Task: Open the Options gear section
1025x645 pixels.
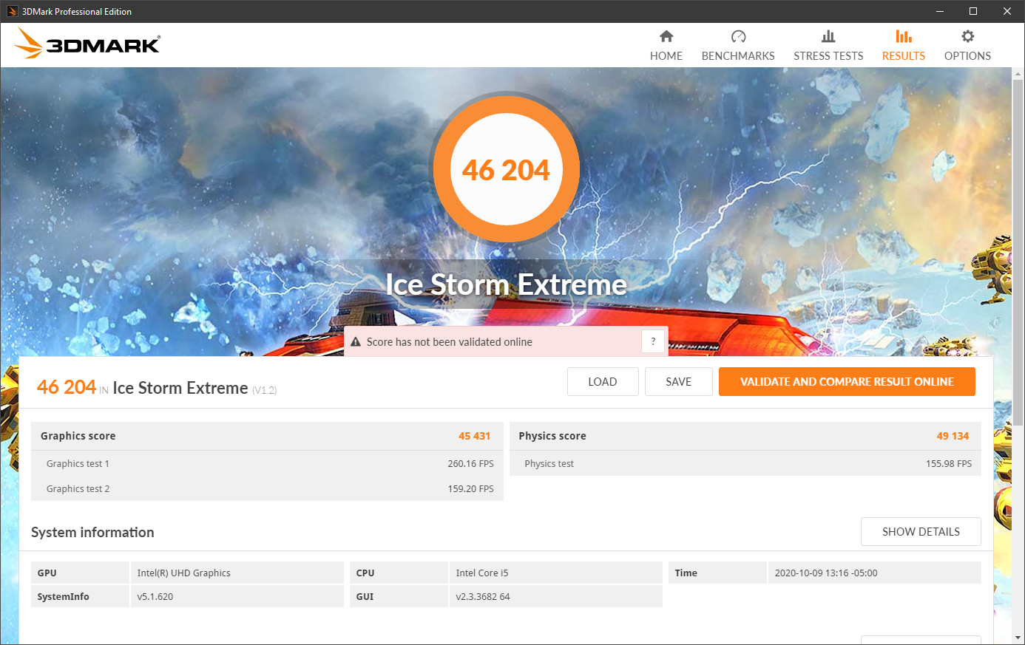Action: click(967, 46)
